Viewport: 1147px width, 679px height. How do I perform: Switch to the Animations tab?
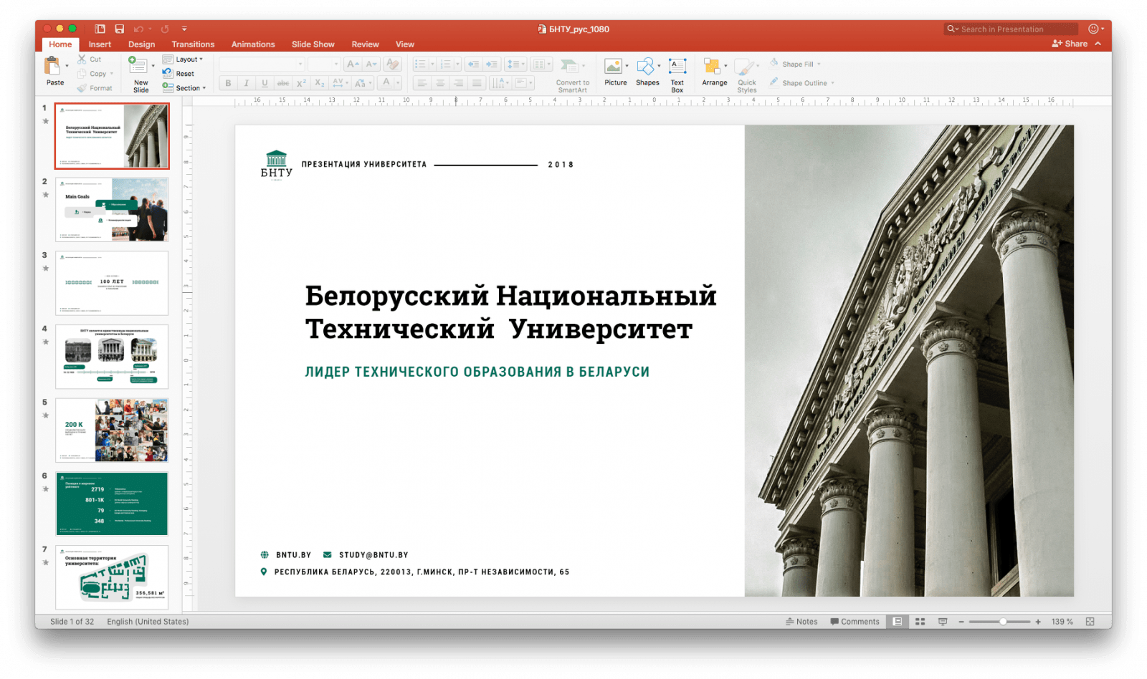coord(253,44)
